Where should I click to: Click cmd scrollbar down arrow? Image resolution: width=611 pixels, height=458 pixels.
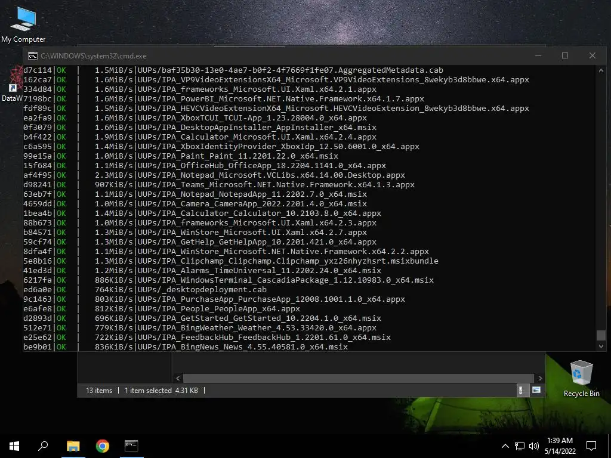pyautogui.click(x=601, y=346)
